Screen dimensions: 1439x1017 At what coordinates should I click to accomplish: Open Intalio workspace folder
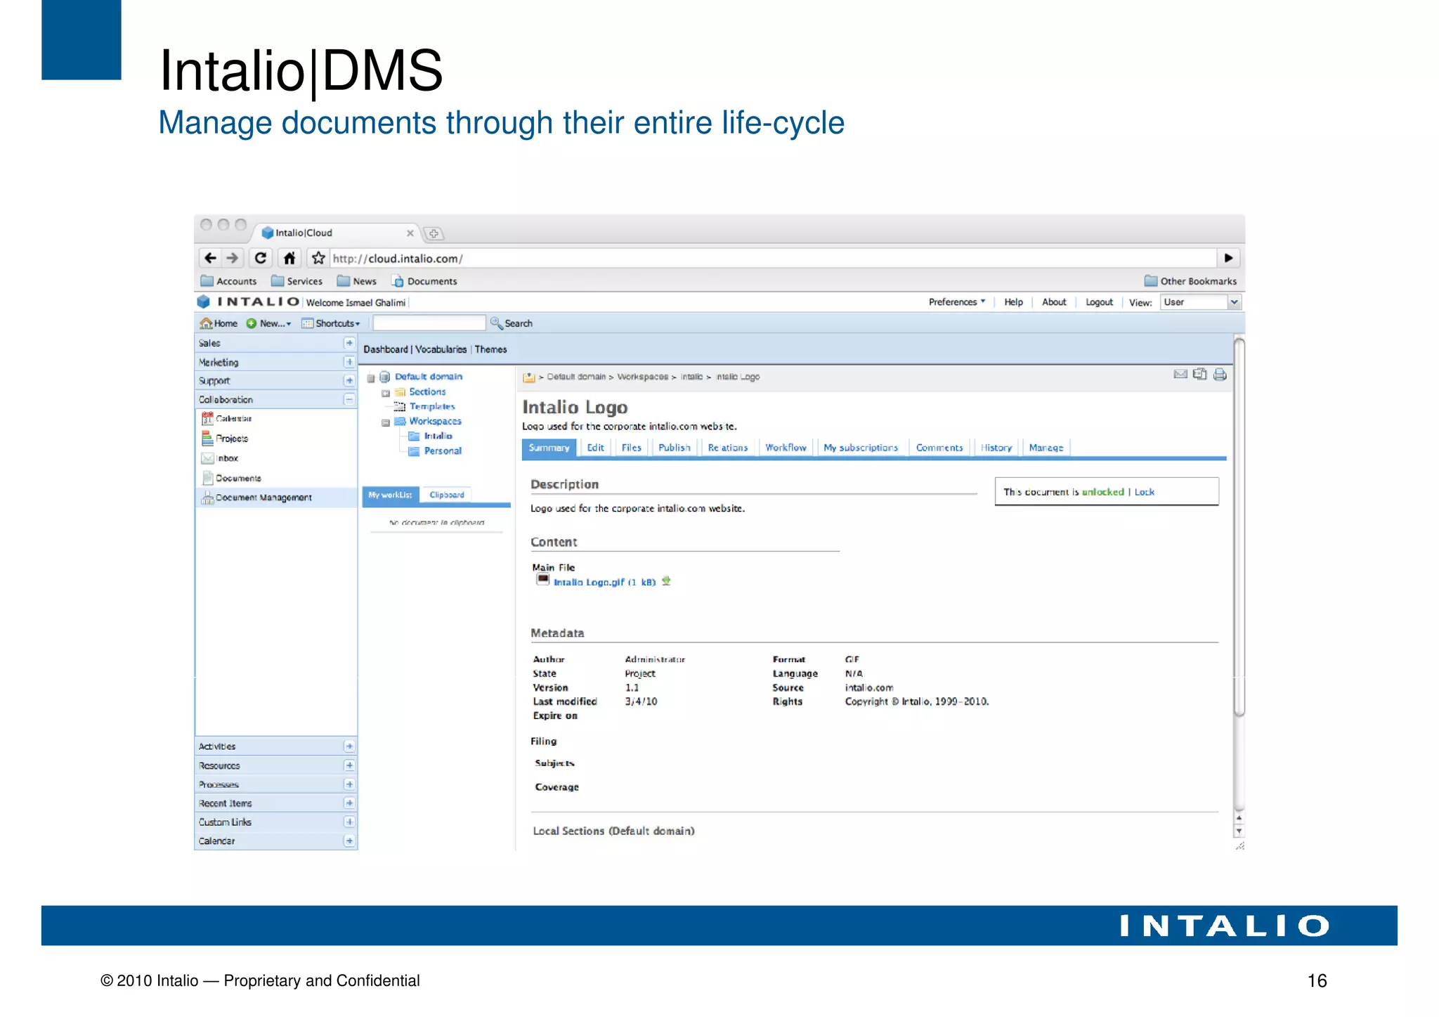437,436
